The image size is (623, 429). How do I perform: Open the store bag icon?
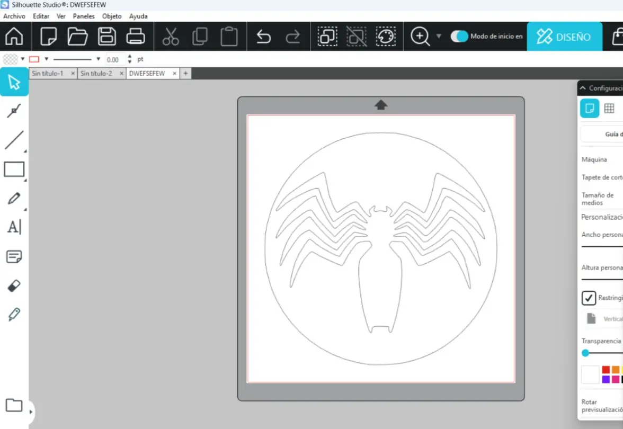617,37
